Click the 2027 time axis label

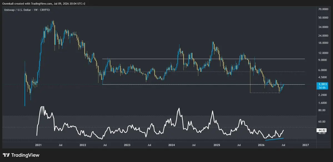[306, 145]
